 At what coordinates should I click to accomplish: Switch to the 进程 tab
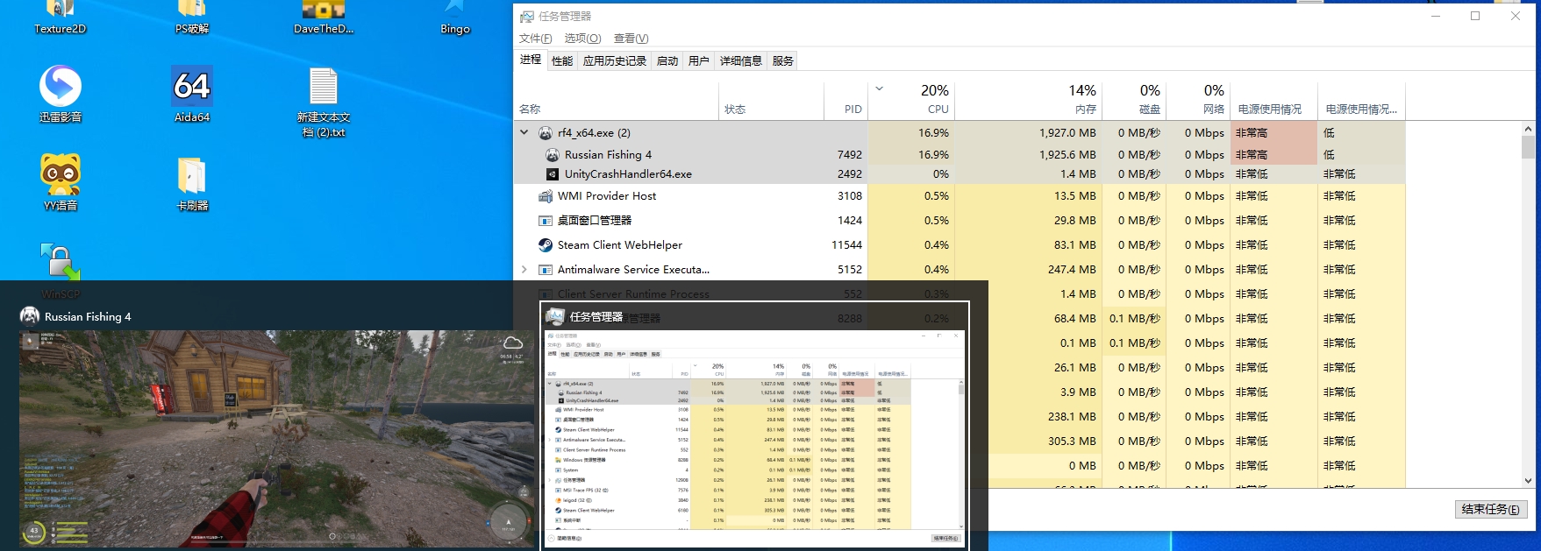pyautogui.click(x=531, y=60)
